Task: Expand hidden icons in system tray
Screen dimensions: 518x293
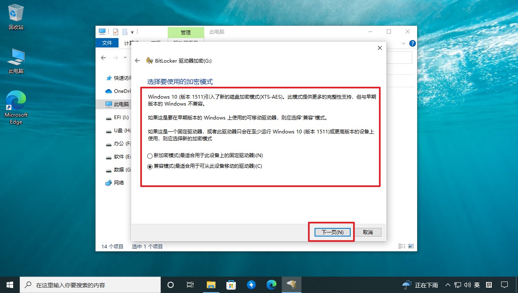Action: 447,284
